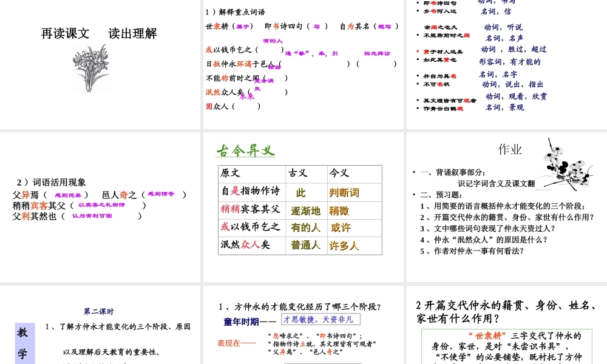Screen dimensions: 607x364
Task: Select the question 方仲永的才能变化经历了哪三个阶段
Action: [x=300, y=307]
